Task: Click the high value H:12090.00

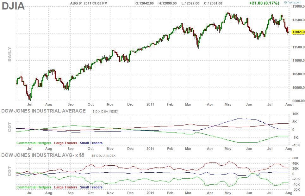Action: tap(167, 3)
